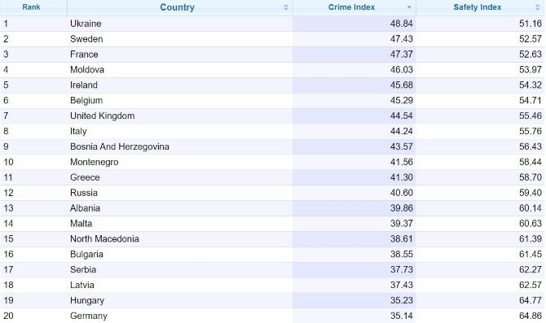Screen dimensions: 546x323
Task: Click the Crime Index descending sort arrow
Action: 409,7
